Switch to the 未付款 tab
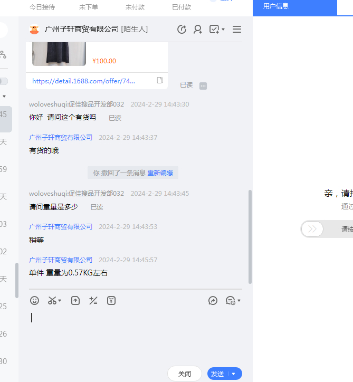Image resolution: width=353 pixels, height=382 pixels. pos(136,7)
